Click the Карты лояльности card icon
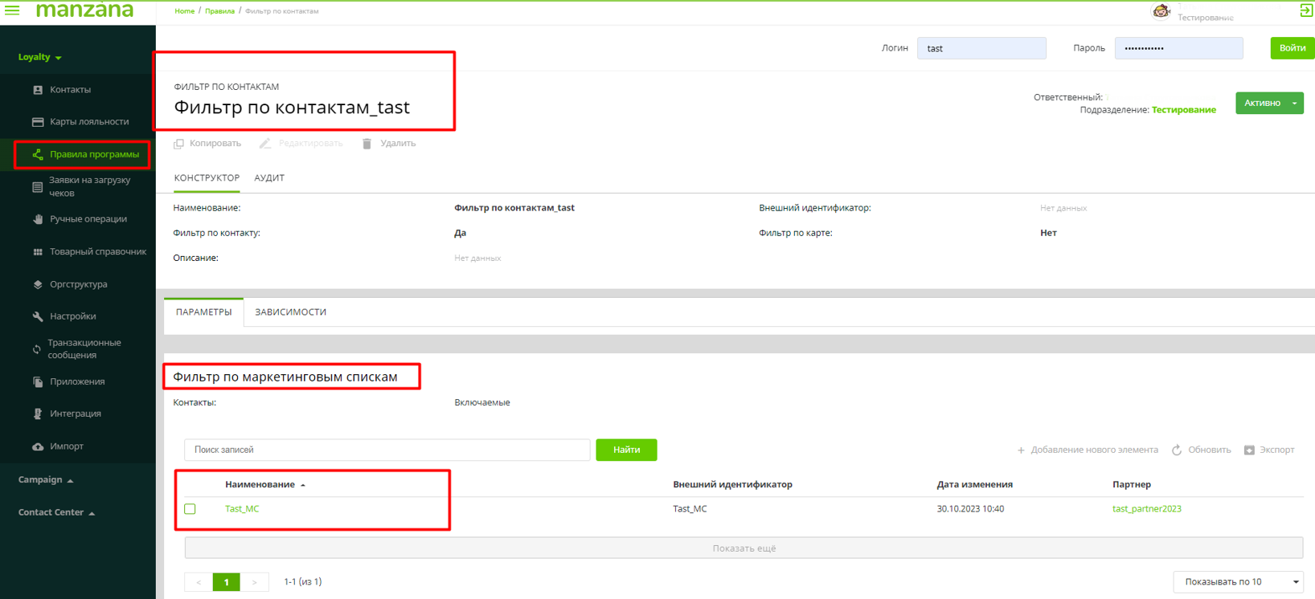The width and height of the screenshot is (1315, 599). pos(38,122)
